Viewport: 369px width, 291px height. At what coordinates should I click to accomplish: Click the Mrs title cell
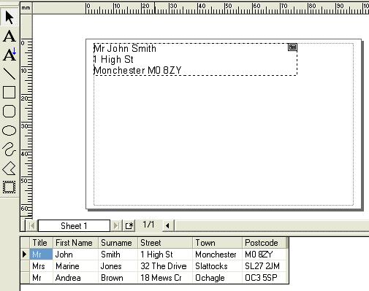point(41,266)
